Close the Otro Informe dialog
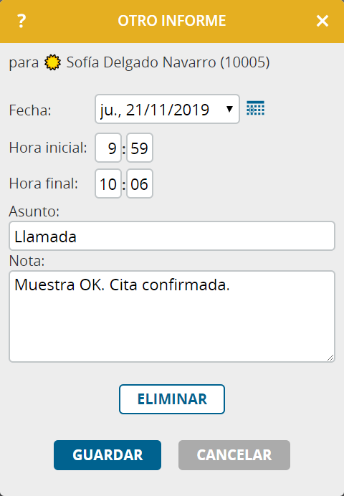 point(322,22)
